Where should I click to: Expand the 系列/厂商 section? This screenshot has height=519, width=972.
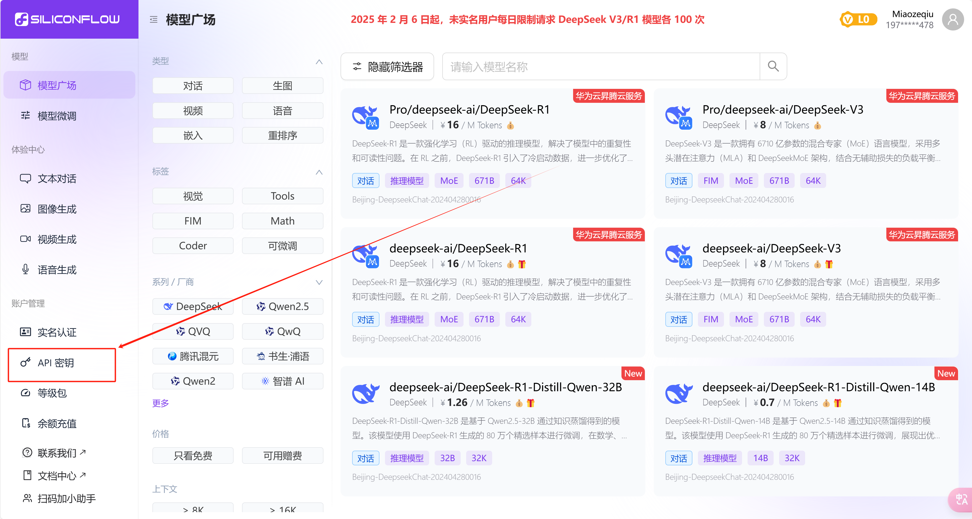pyautogui.click(x=319, y=282)
